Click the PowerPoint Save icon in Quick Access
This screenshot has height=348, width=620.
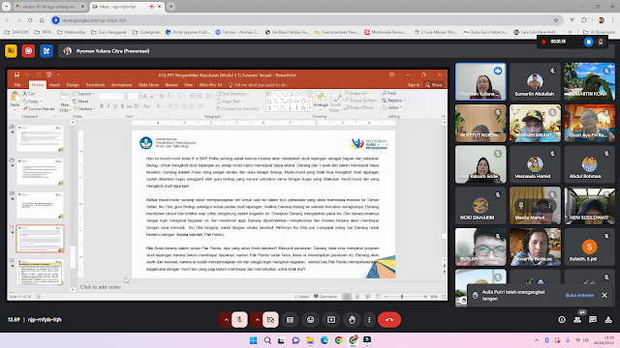click(x=16, y=74)
